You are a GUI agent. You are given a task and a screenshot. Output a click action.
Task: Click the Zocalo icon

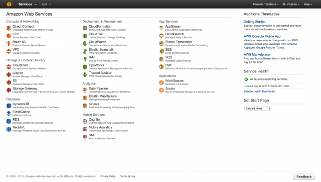click(x=162, y=90)
